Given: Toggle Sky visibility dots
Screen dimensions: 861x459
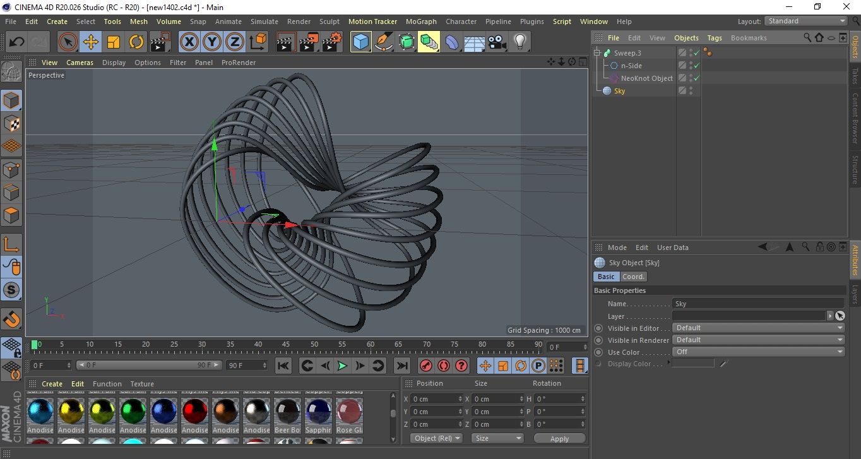Looking at the screenshot, I should click(x=691, y=91).
